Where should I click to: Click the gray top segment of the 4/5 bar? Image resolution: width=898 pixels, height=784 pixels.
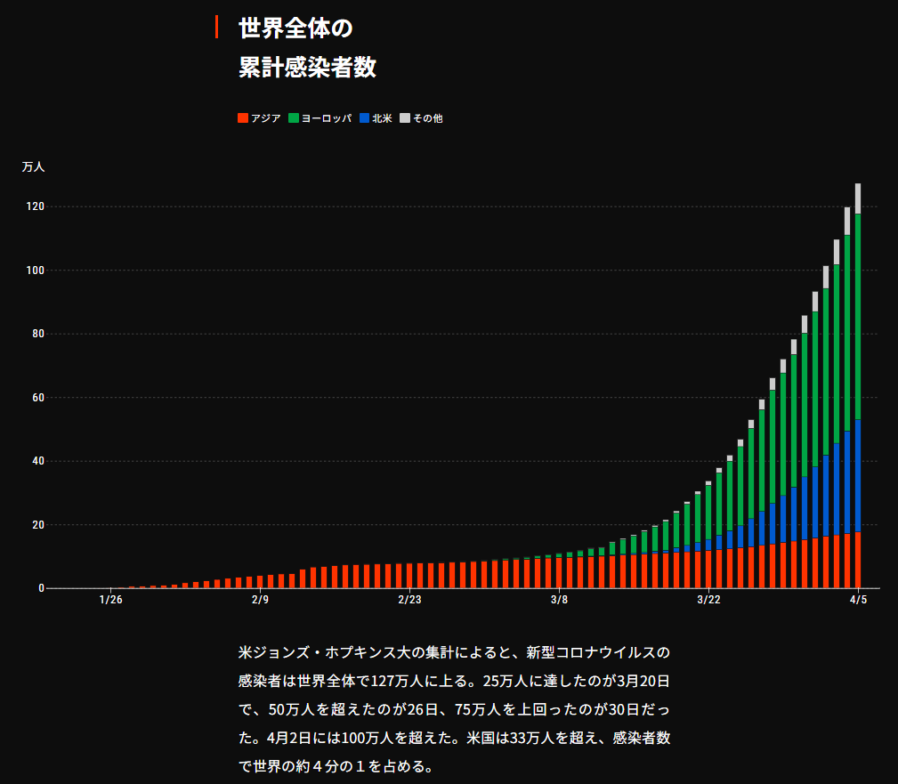coord(858,198)
